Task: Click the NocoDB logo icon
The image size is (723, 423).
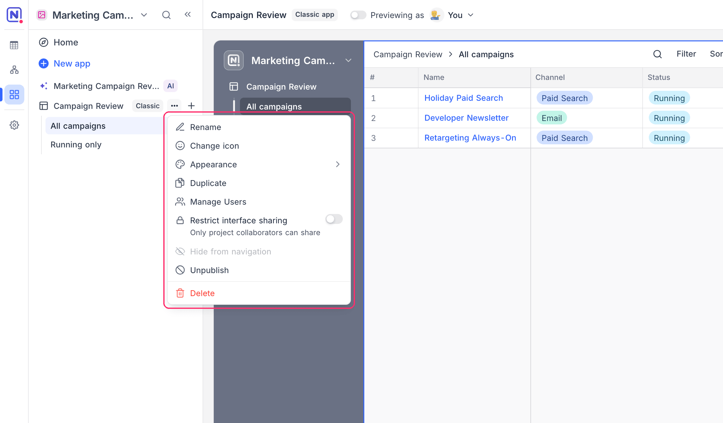Action: [x=14, y=15]
